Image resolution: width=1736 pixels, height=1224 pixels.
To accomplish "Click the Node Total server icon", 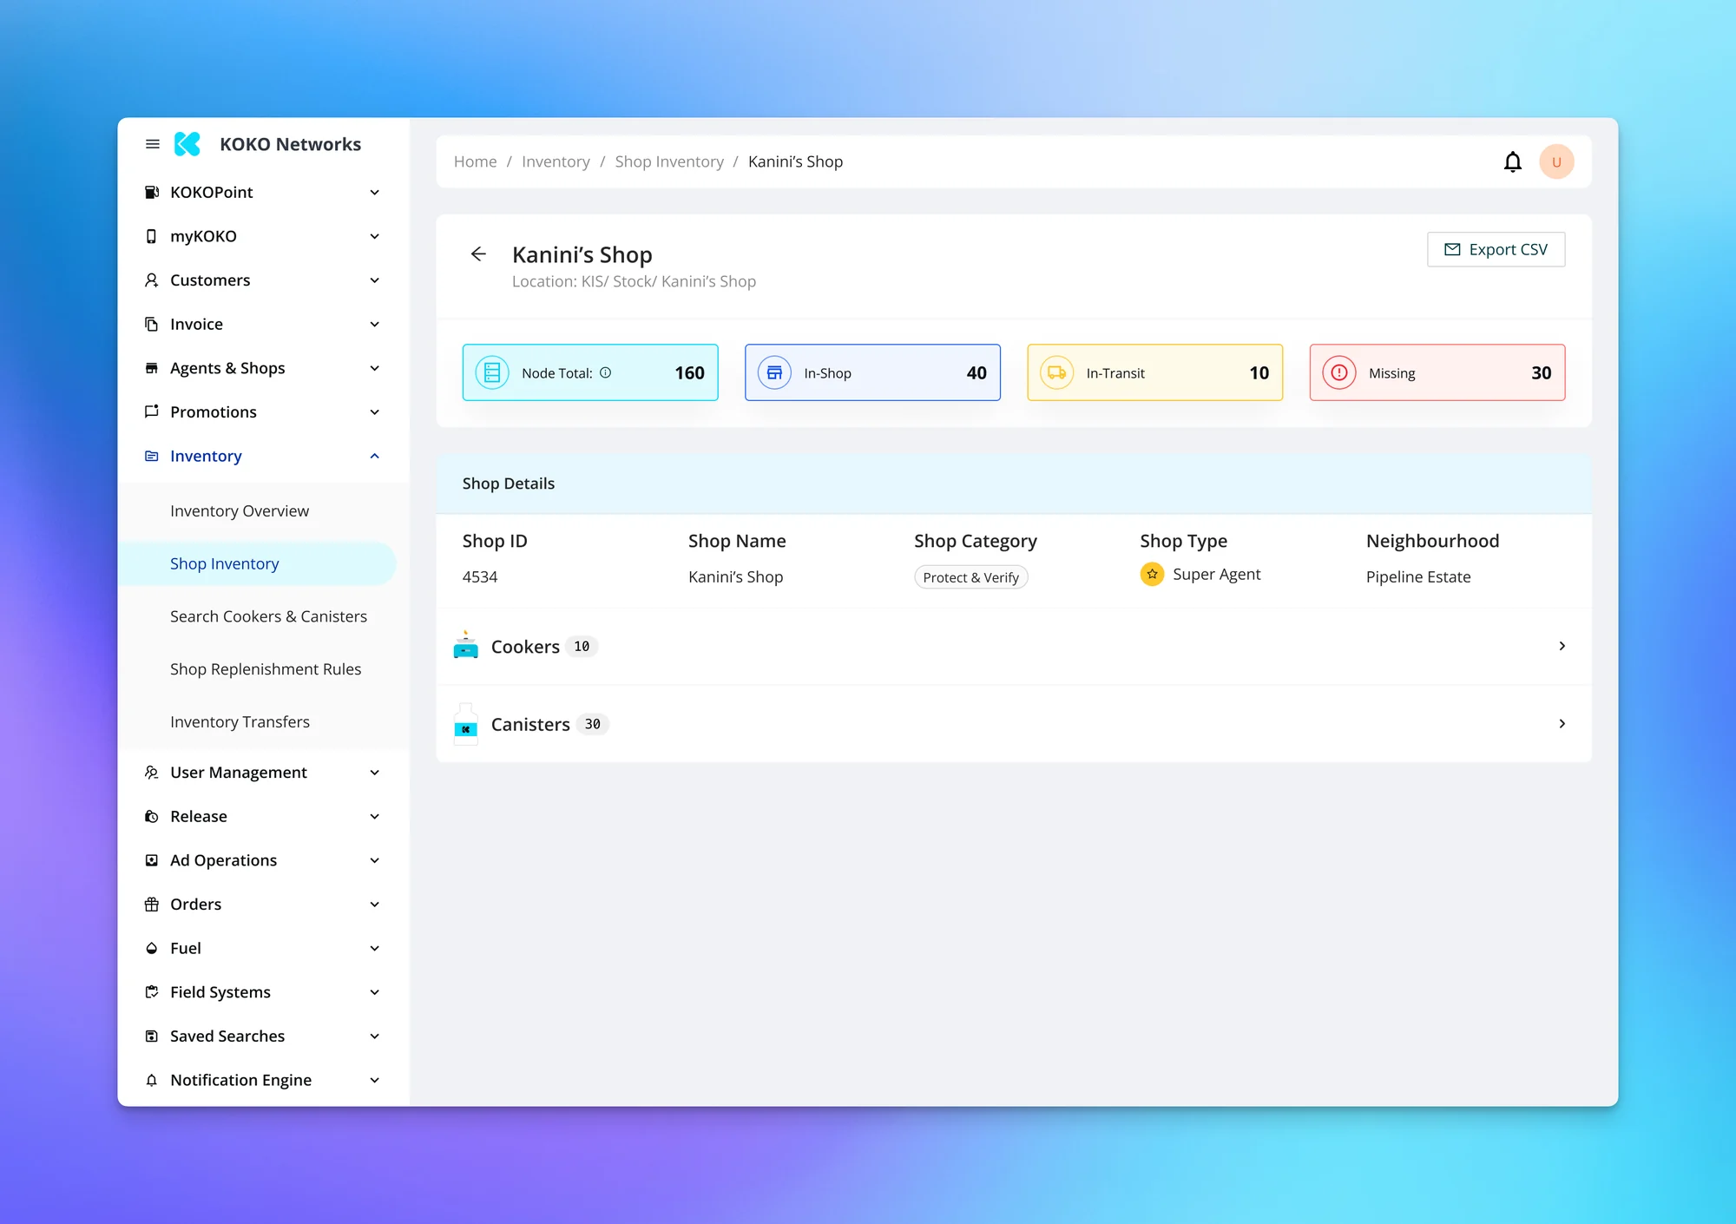I will 492,372.
